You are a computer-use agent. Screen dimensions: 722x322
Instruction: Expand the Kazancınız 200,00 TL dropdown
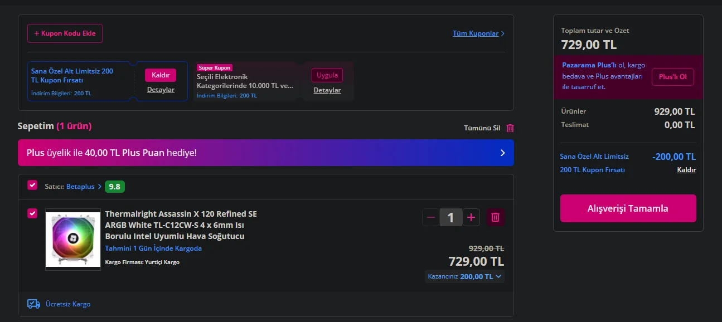tap(464, 276)
